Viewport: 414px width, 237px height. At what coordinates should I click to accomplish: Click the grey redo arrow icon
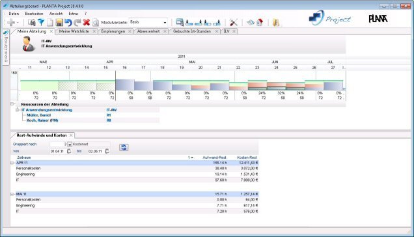pyautogui.click(x=77, y=22)
